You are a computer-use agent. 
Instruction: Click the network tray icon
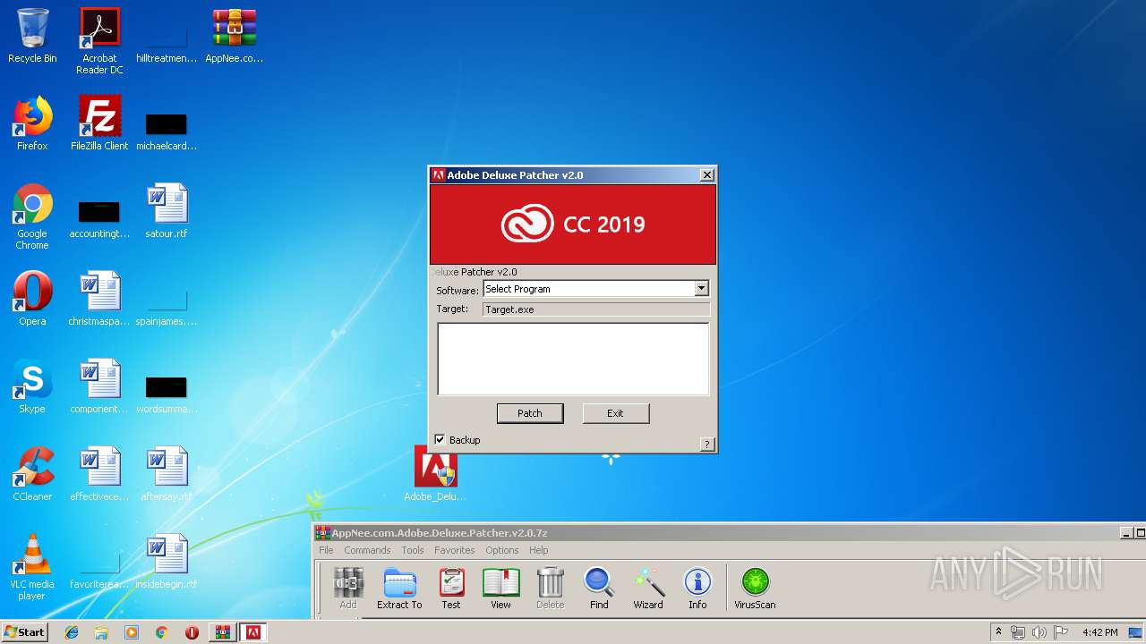tap(1018, 632)
